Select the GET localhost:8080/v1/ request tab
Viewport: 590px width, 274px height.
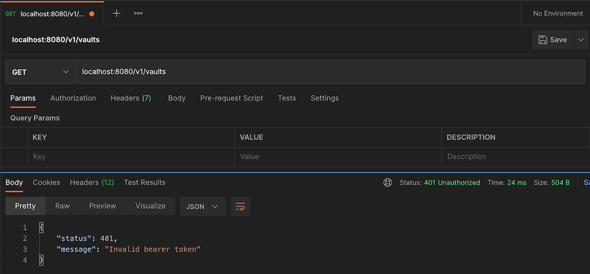tap(51, 14)
